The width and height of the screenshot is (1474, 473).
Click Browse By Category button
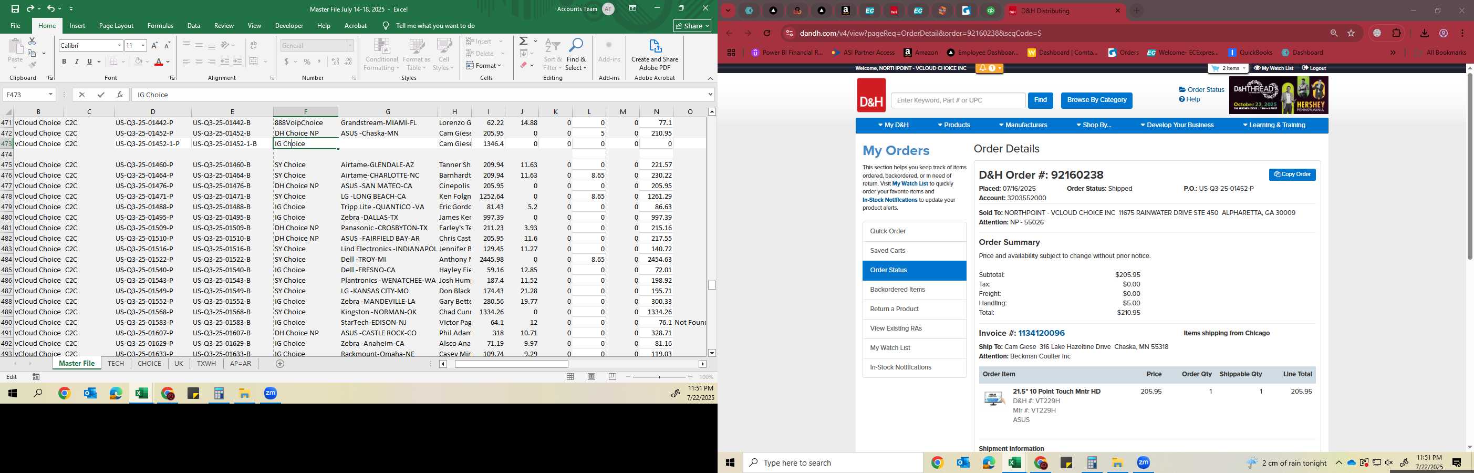point(1096,100)
